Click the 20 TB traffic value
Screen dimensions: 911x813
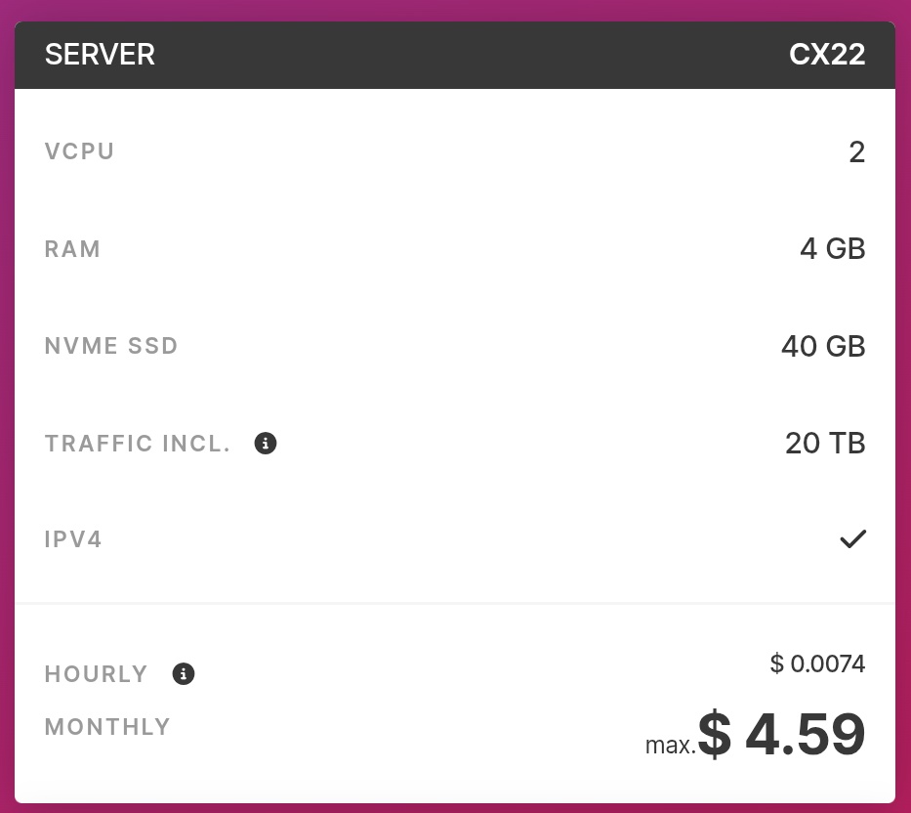(825, 443)
